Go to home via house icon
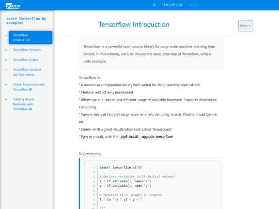This screenshot has height=209, width=279. point(154,5)
